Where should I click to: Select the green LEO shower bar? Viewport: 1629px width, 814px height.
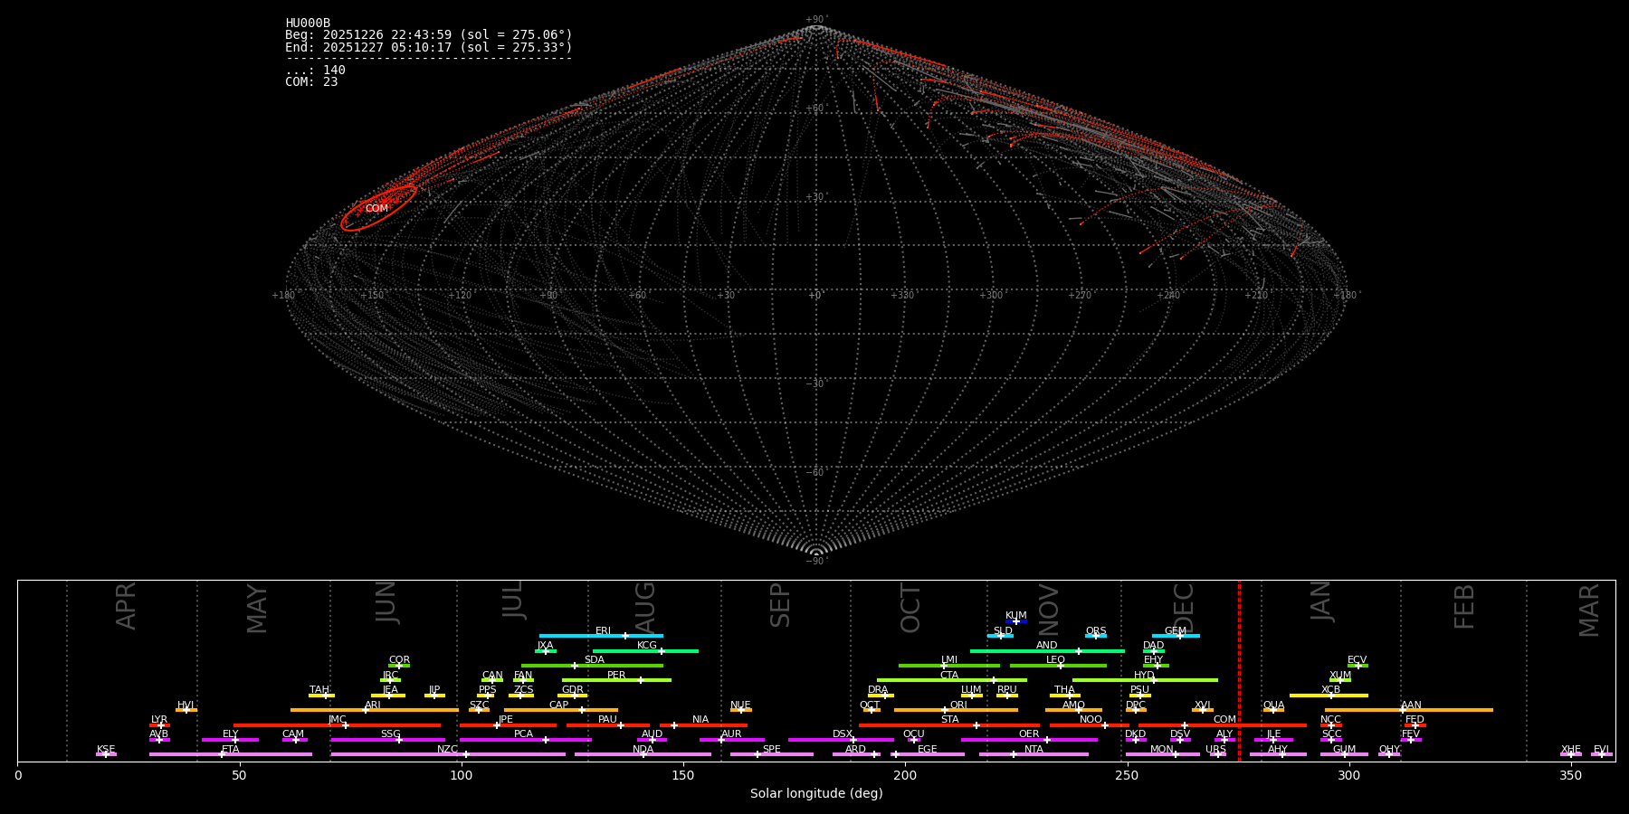pos(1057,666)
